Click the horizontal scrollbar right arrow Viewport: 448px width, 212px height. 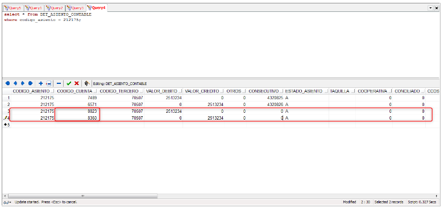click(x=437, y=196)
